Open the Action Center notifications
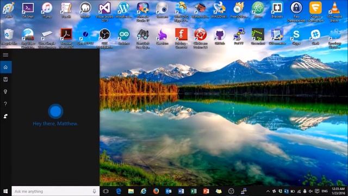 pos(317,191)
